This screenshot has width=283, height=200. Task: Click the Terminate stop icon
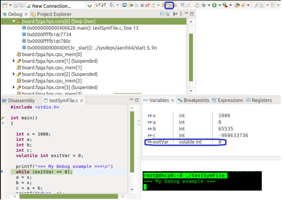pyautogui.click(x=142, y=5)
